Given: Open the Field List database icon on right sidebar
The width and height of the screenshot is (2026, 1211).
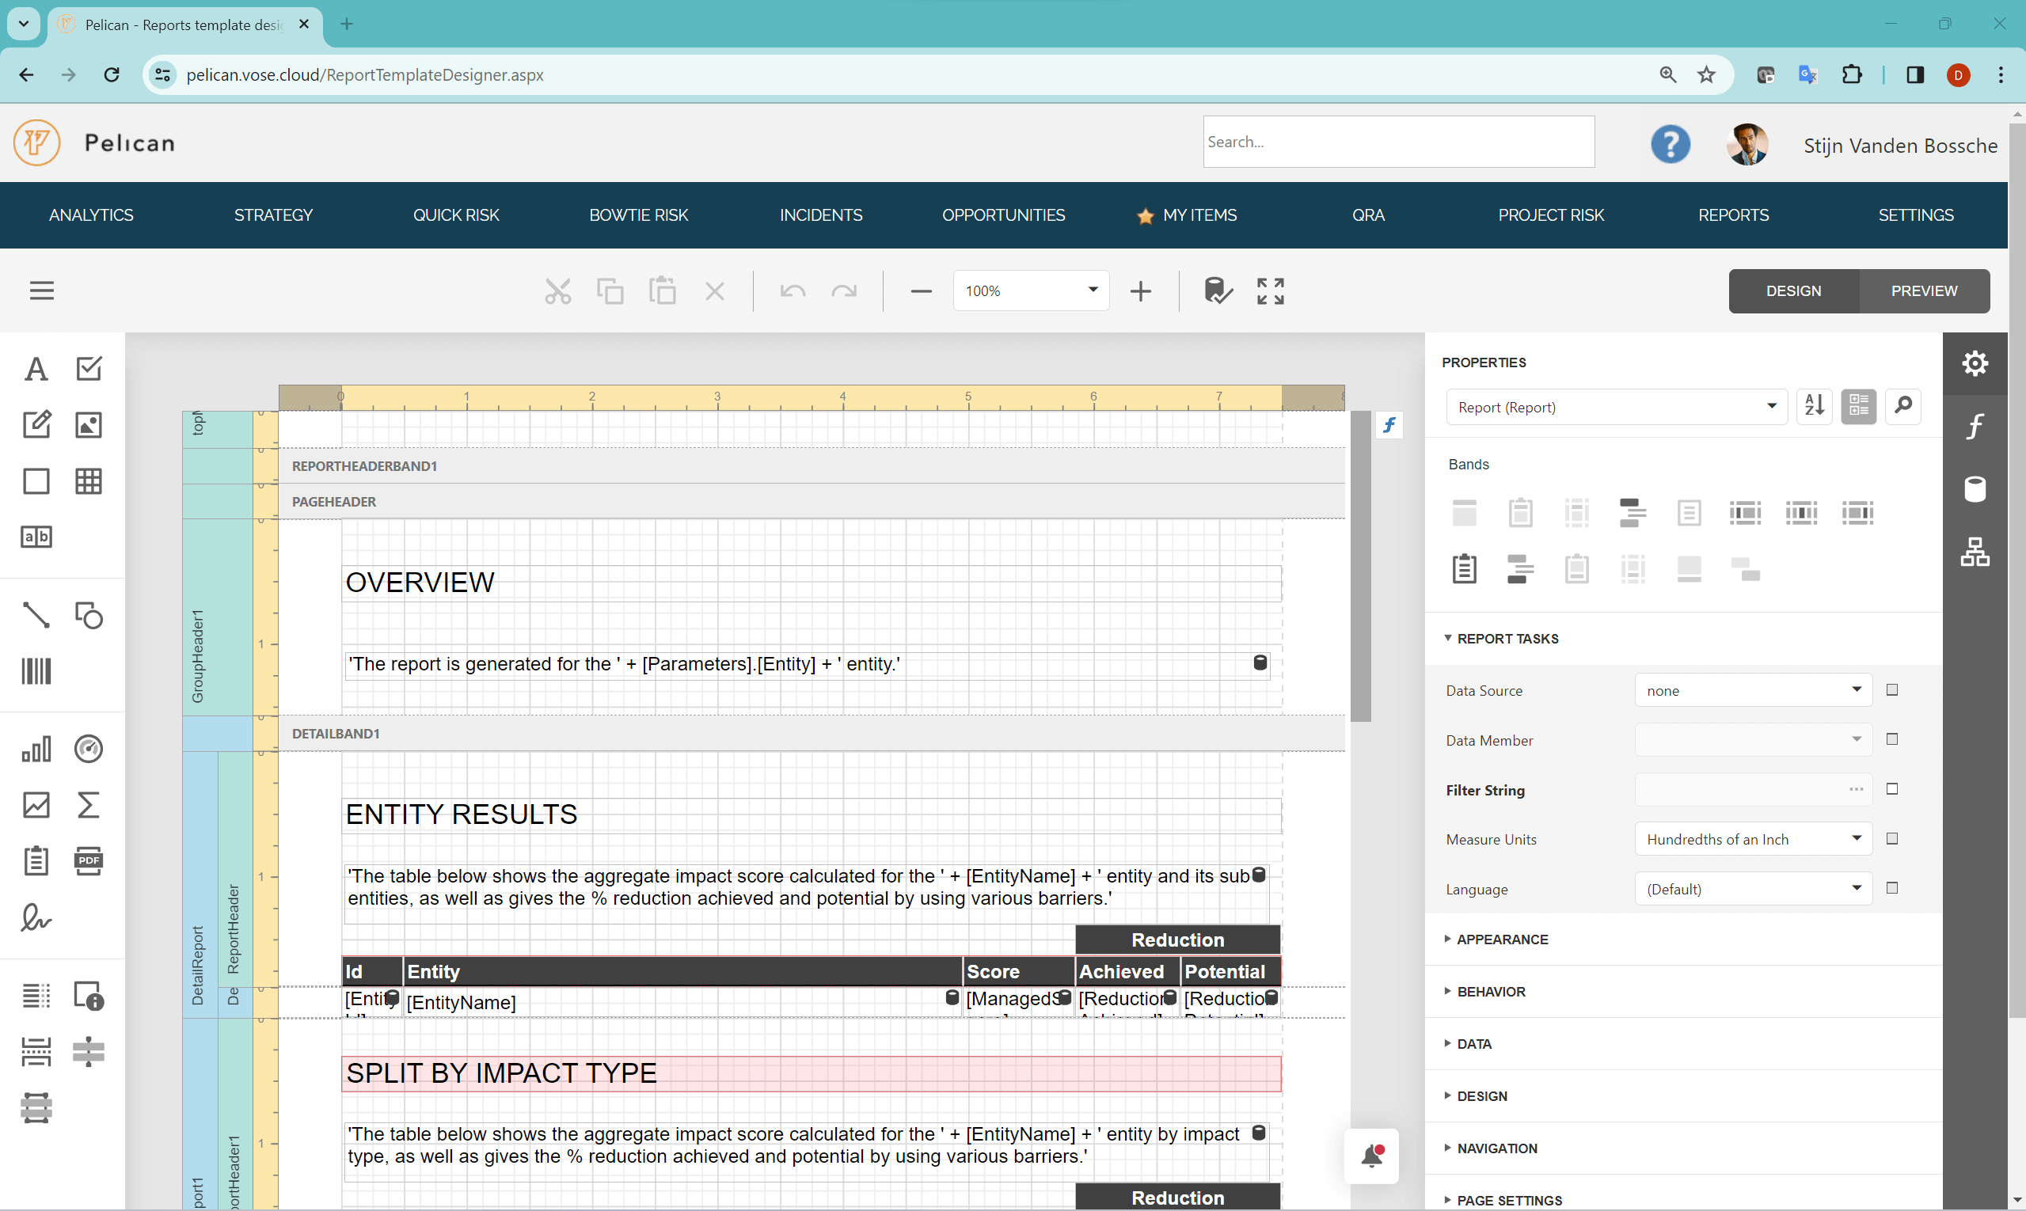Looking at the screenshot, I should [1975, 488].
